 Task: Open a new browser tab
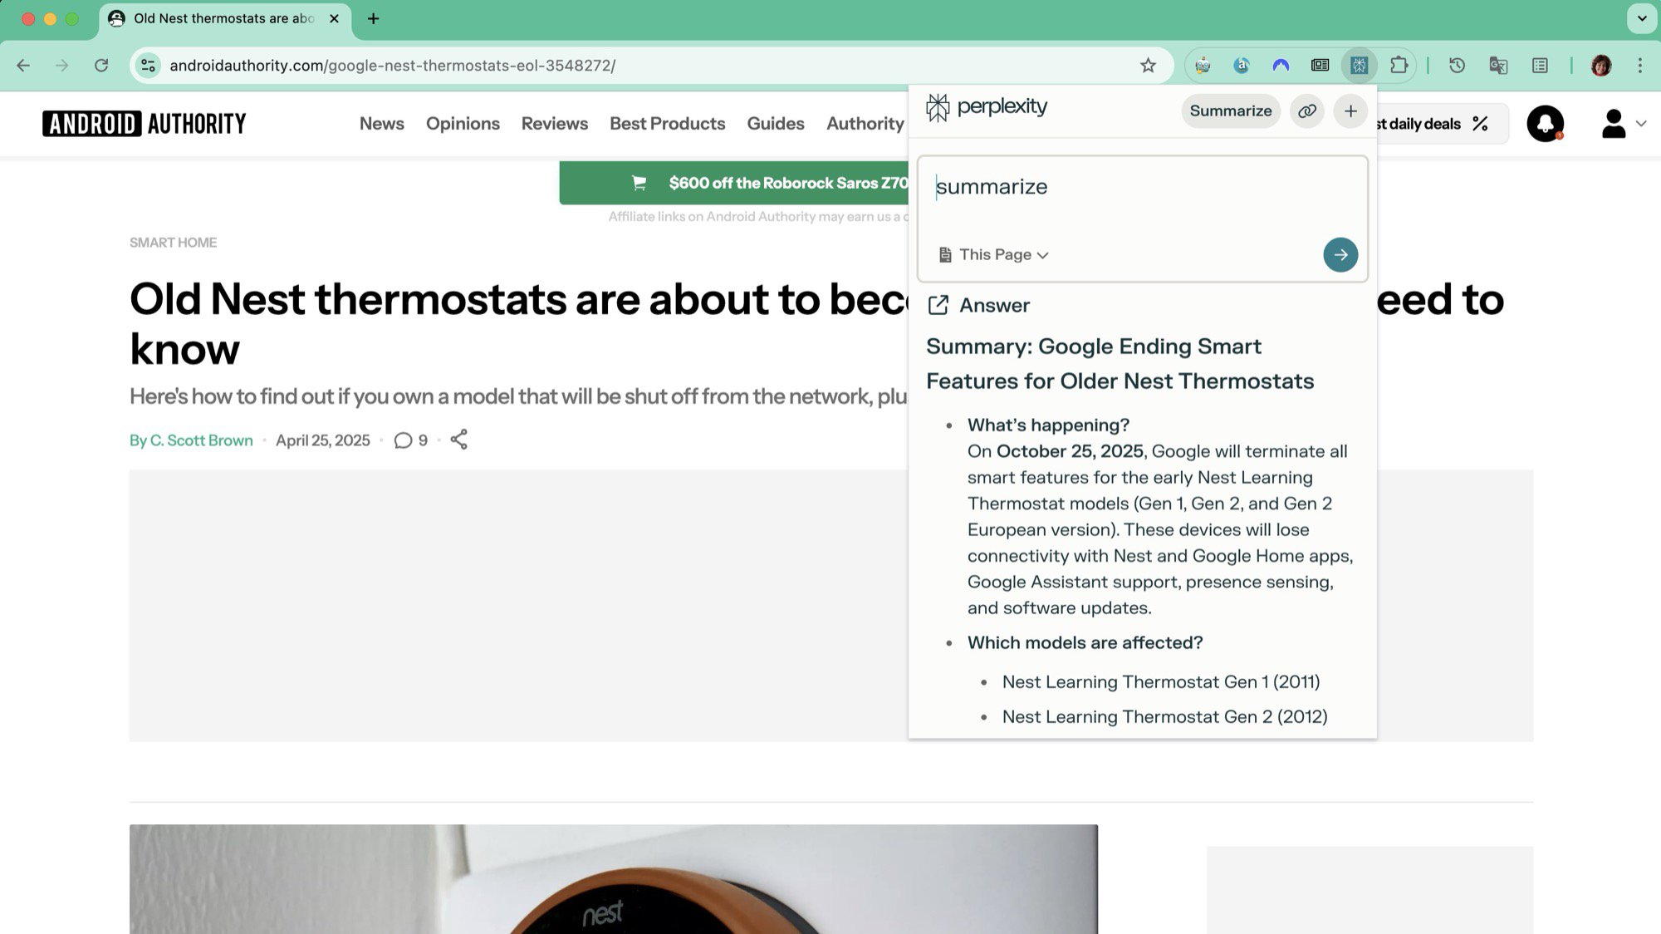tap(373, 18)
